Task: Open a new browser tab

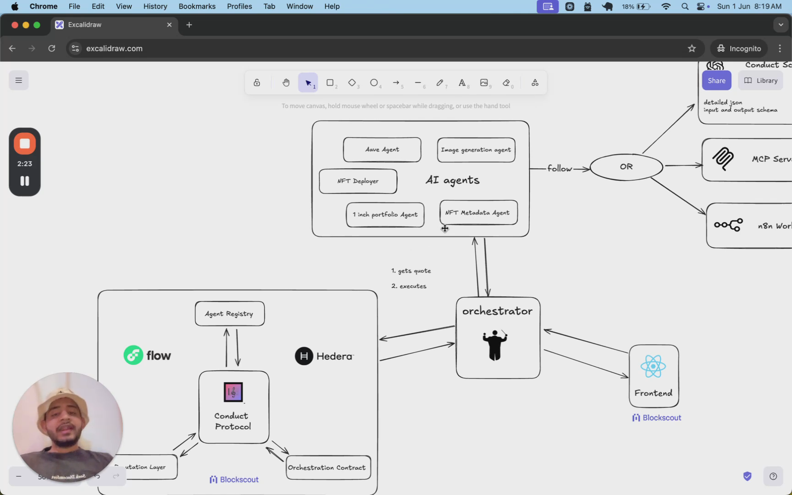Action: [x=189, y=25]
